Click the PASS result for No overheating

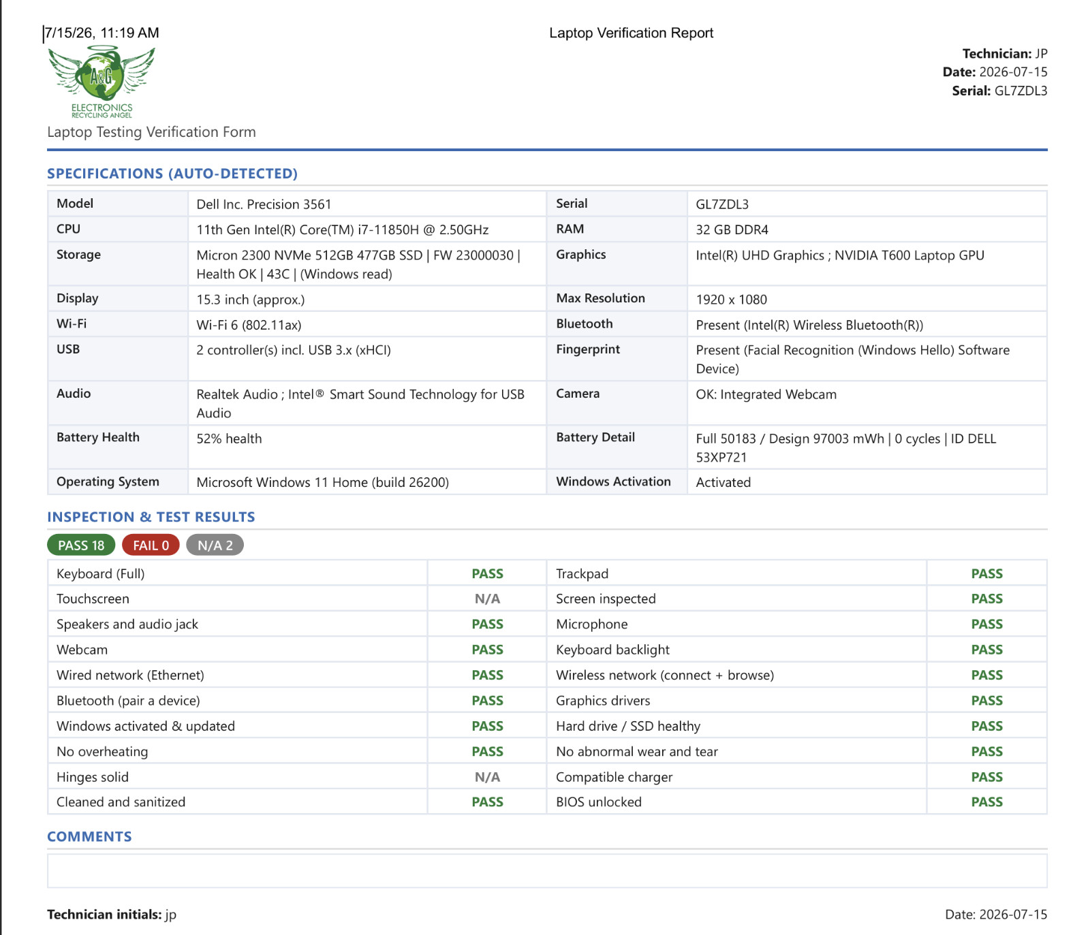[x=487, y=751]
